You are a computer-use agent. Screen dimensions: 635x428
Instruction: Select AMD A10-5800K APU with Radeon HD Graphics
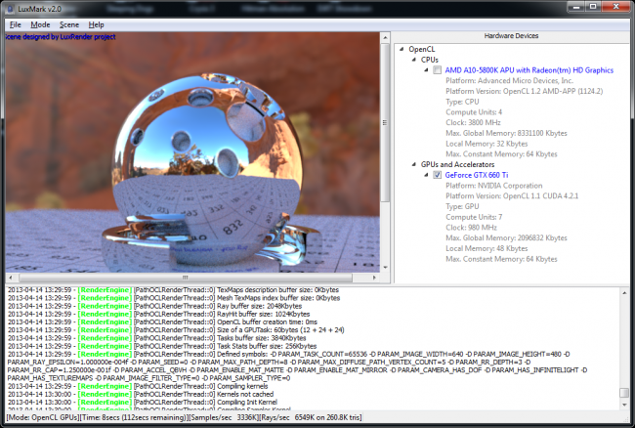point(529,70)
